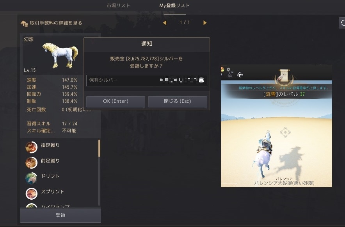Click the 幻想 horse thumbnail image
Screen dimensions: 345x227
click(60, 55)
